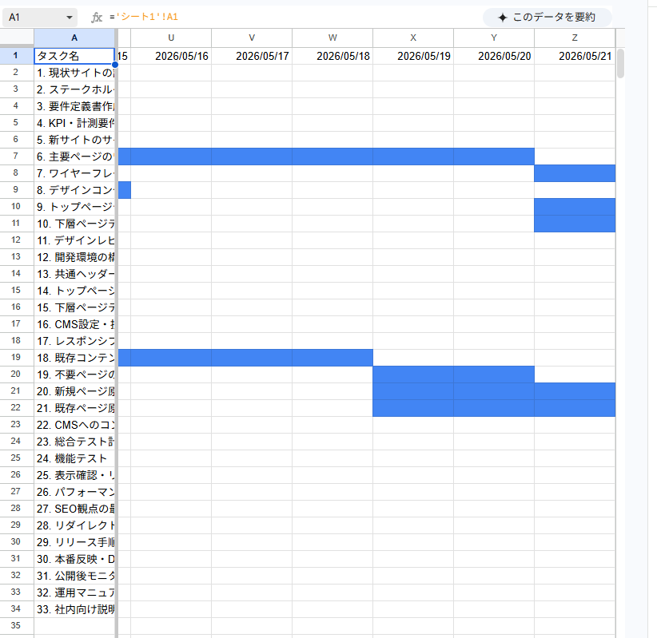This screenshot has width=657, height=638.
Task: Click the date cell 2026/05/18
Action: coord(332,56)
